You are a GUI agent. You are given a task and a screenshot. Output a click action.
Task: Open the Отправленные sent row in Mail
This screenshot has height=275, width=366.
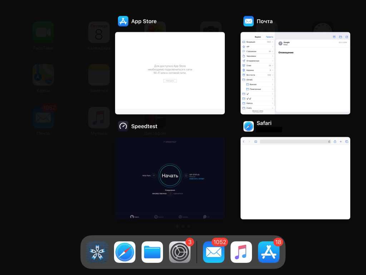[258, 61]
